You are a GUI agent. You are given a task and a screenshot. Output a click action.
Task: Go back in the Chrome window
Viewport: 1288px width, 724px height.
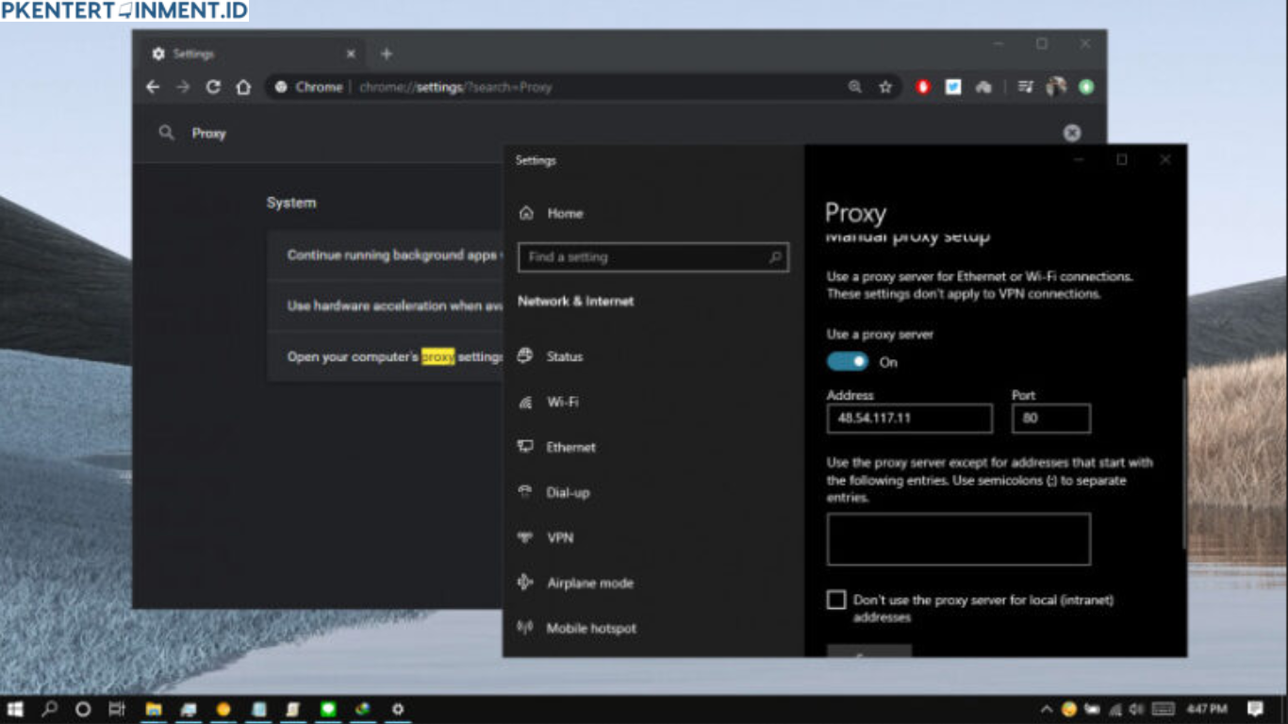[153, 87]
